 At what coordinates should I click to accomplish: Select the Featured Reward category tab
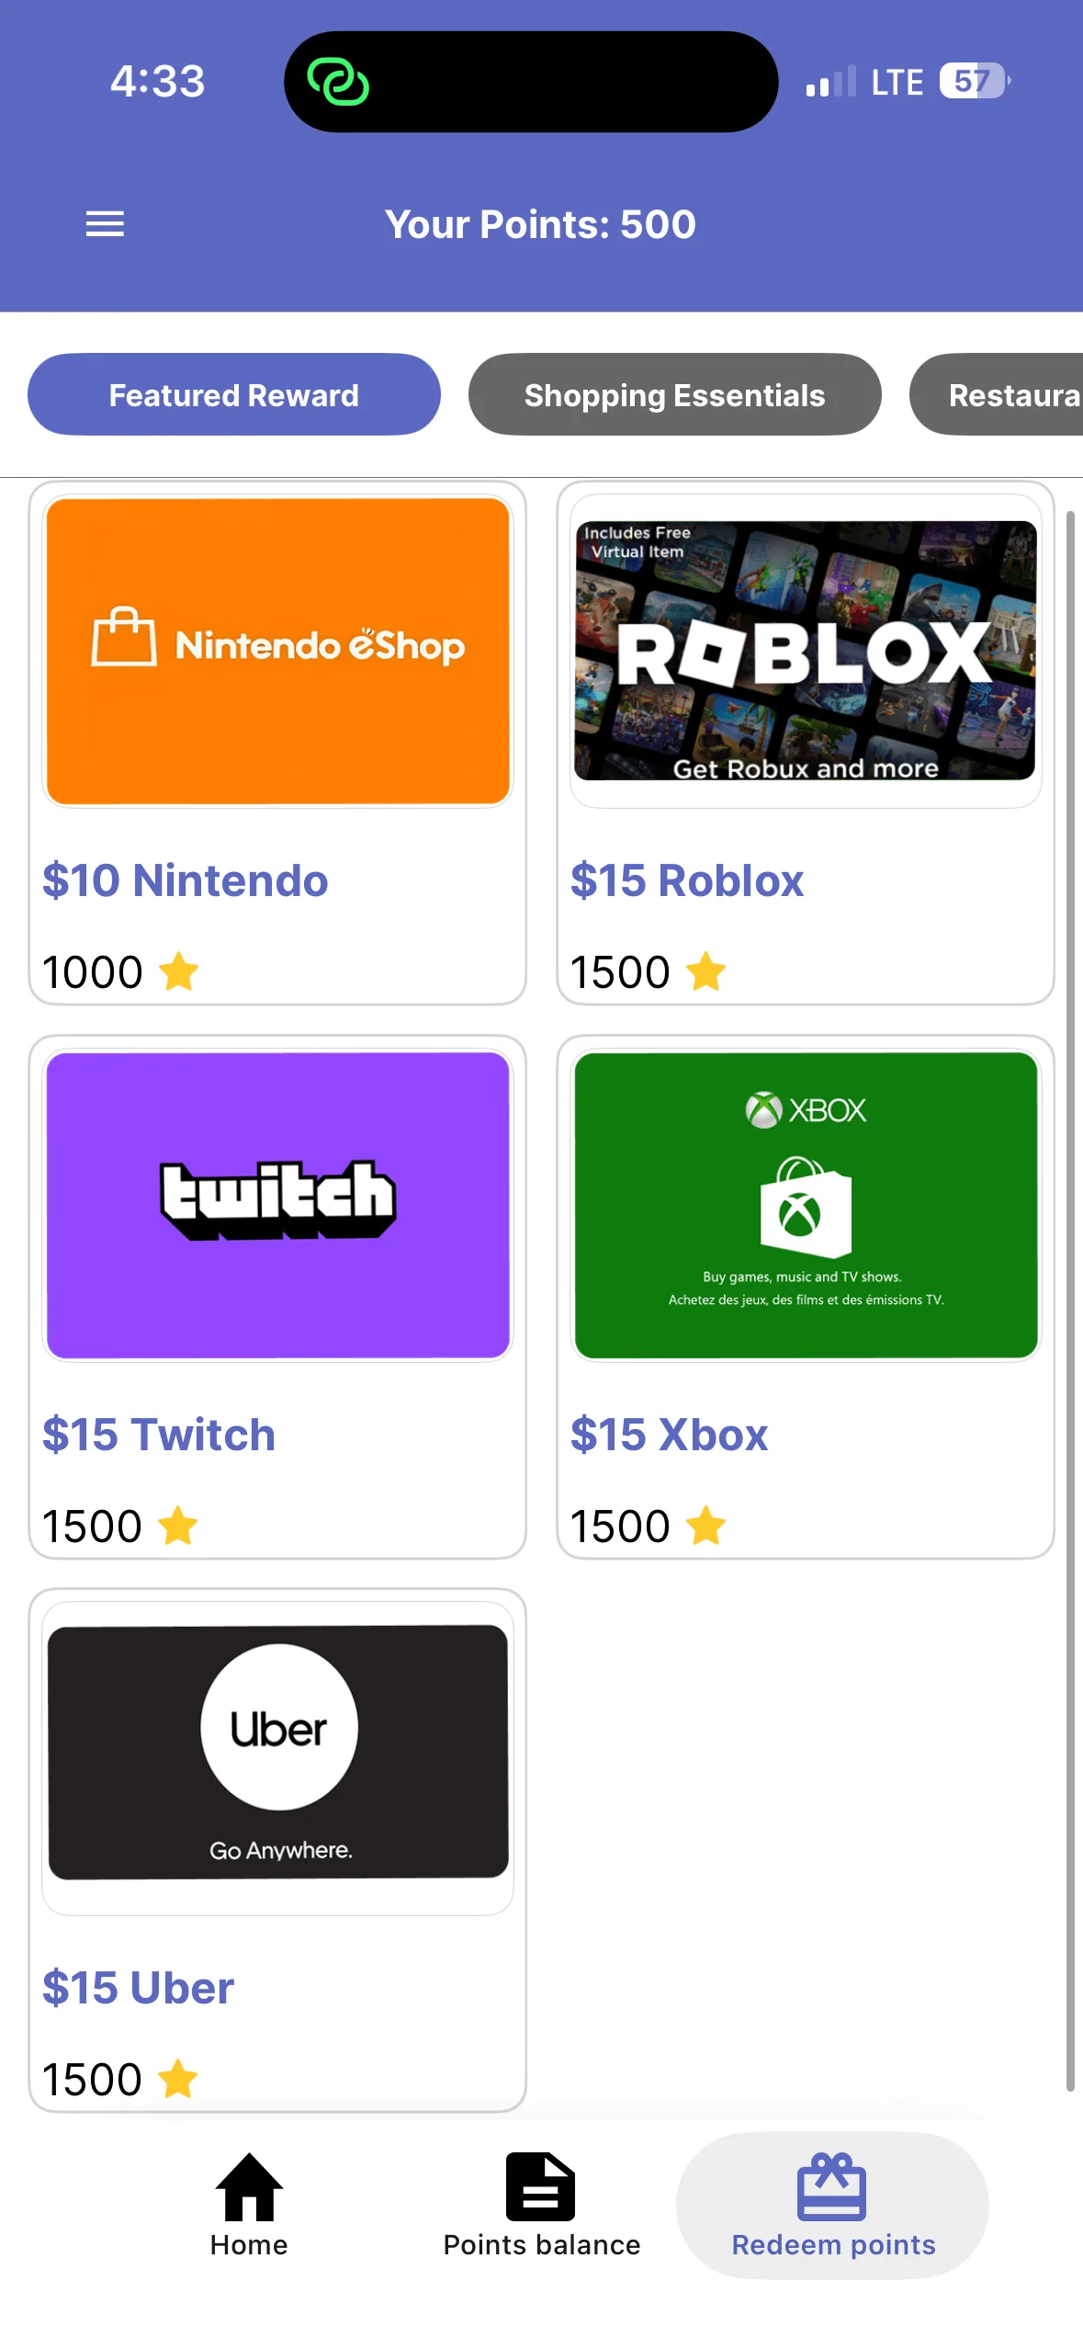[x=234, y=395]
